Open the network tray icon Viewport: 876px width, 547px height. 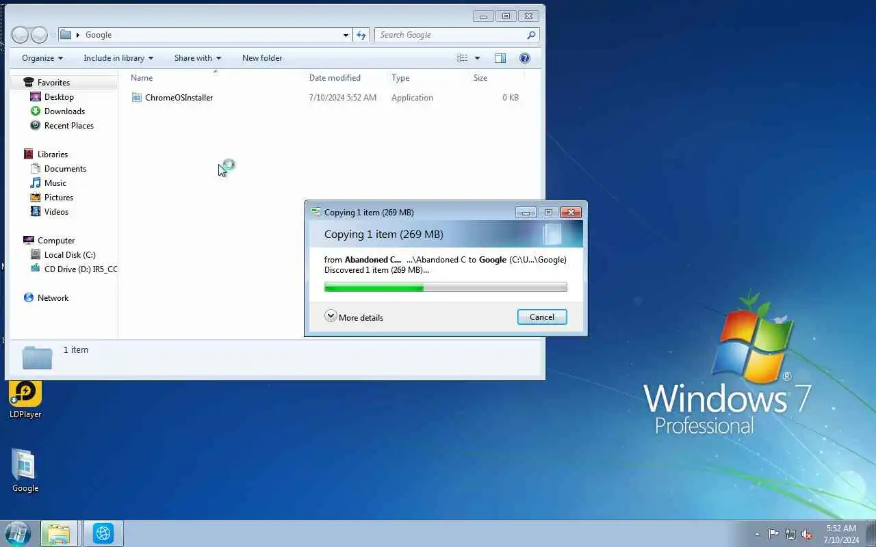(x=790, y=535)
